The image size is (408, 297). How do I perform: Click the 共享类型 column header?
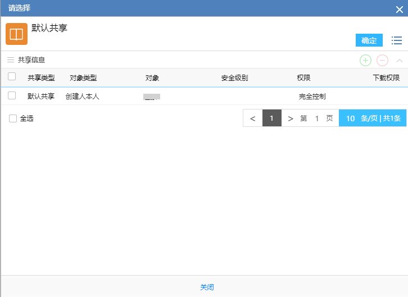click(41, 78)
